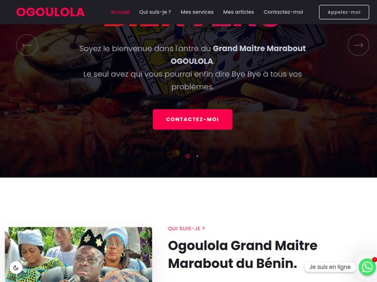377x282 pixels.
Task: Open the Contactez-moi navigation link
Action: click(283, 12)
